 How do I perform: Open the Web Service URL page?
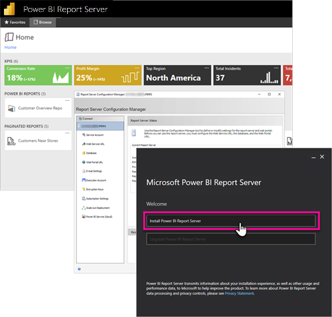pos(93,144)
